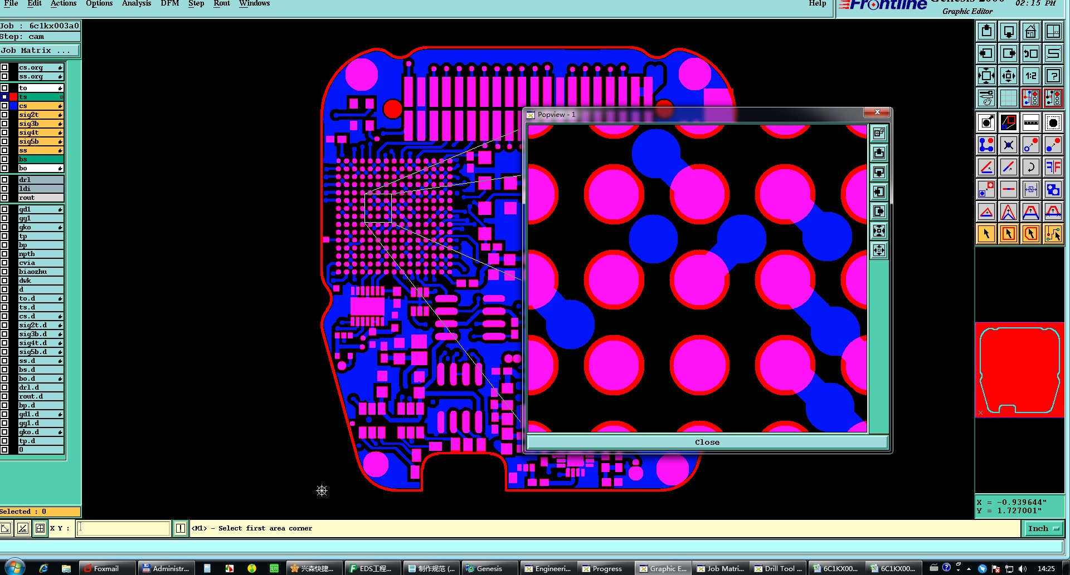Click the arrow marker on sig4t layer
1070x575 pixels.
click(60, 132)
